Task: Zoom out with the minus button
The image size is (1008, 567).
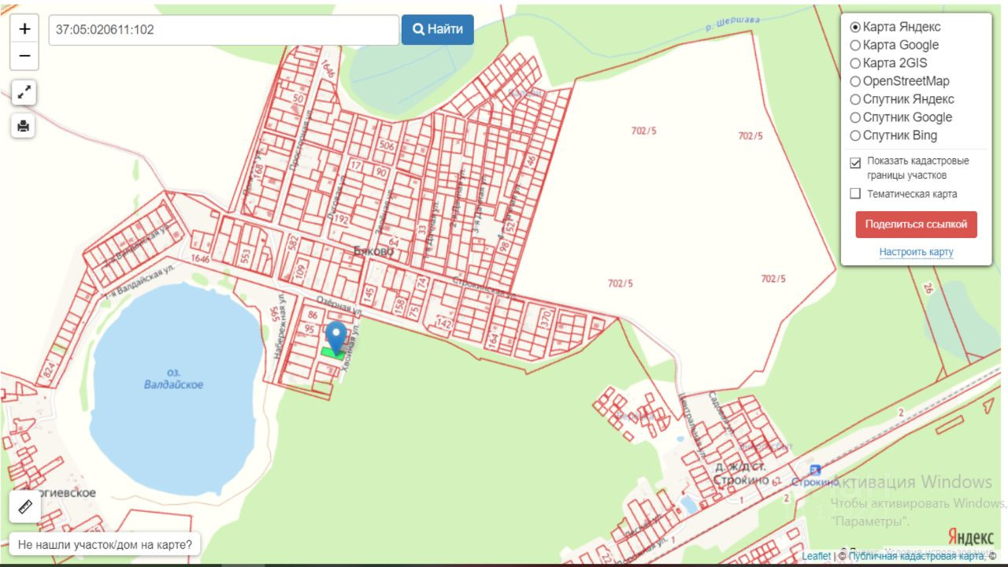Action: (24, 56)
